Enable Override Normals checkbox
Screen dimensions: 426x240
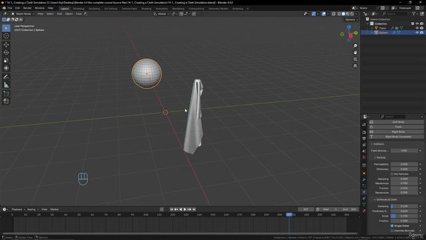coord(392,231)
